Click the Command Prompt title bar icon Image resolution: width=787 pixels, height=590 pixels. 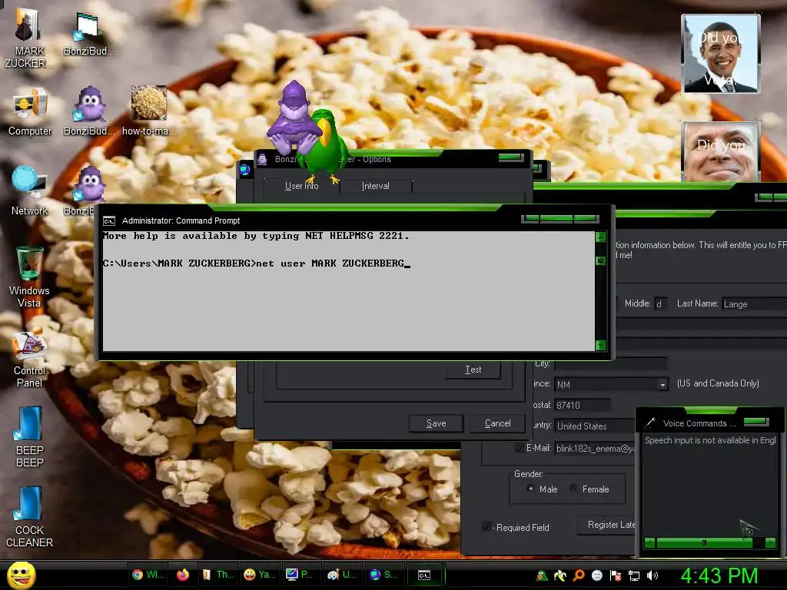click(x=109, y=221)
